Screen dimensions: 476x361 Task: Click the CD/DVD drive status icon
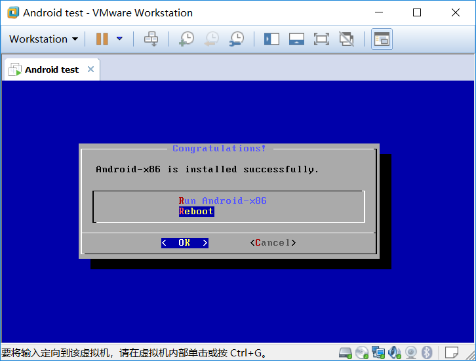[362, 353]
